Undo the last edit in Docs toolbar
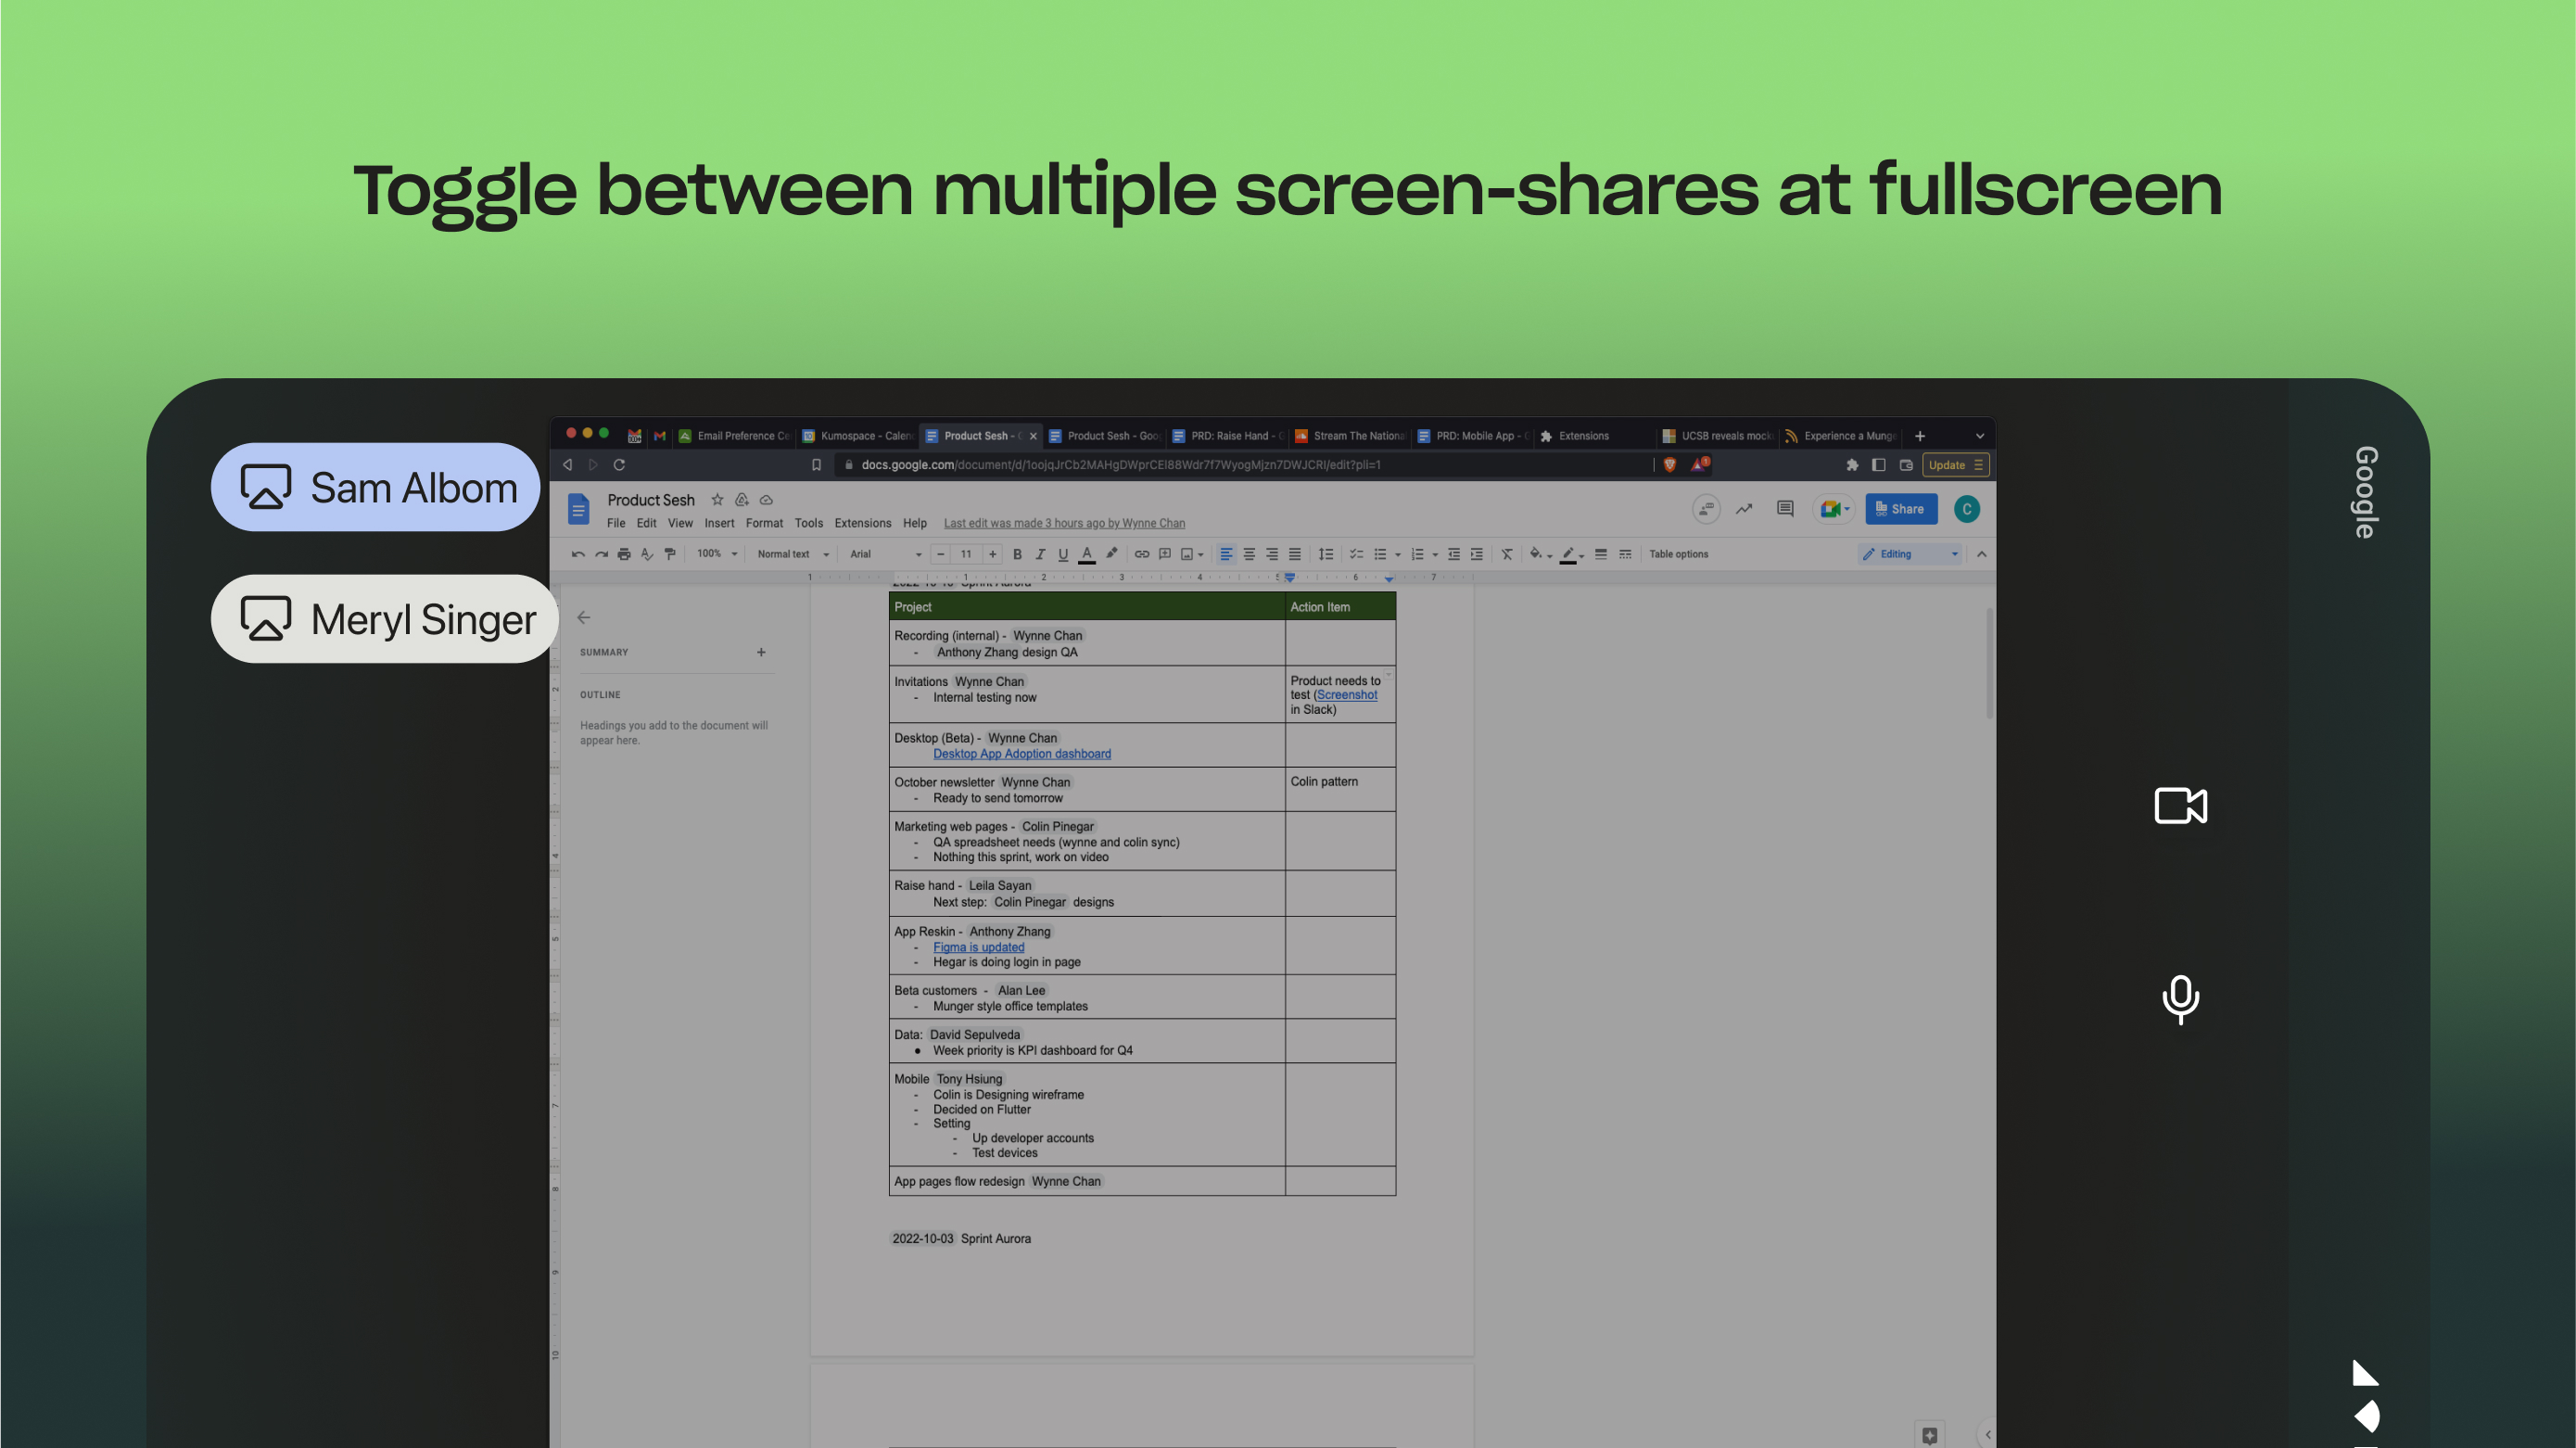2576x1448 pixels. coord(577,554)
